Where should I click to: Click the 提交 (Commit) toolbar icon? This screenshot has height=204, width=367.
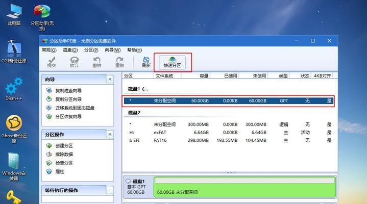pyautogui.click(x=52, y=62)
